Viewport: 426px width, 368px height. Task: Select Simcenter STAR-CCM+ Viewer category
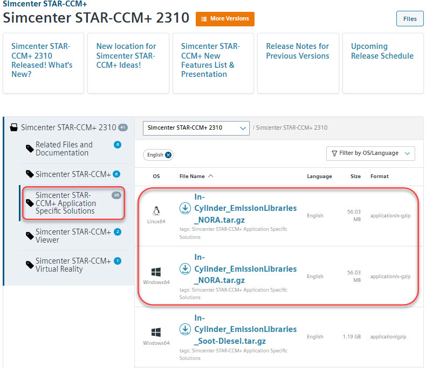pyautogui.click(x=73, y=236)
